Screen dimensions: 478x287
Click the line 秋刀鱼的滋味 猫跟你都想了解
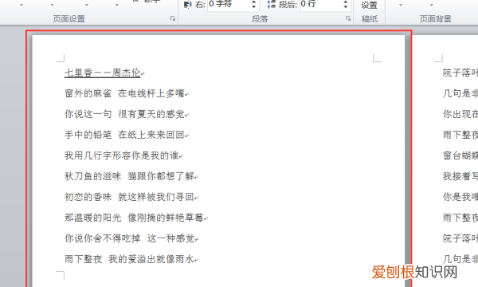click(130, 176)
